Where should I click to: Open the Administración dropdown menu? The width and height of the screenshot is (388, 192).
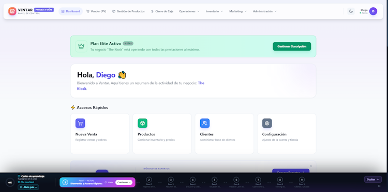click(265, 11)
